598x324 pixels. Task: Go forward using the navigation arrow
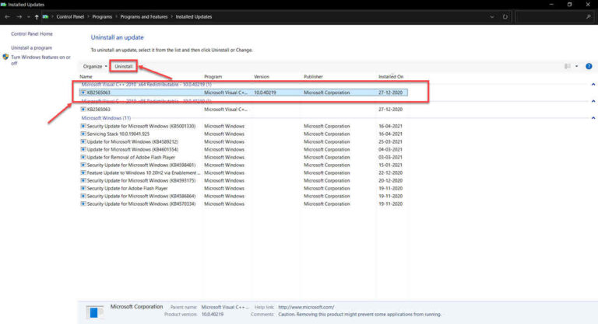(x=19, y=17)
